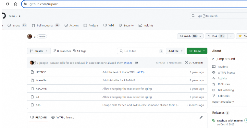Open the catchup with master release
This screenshot has height=128, width=247.
pos(230,121)
